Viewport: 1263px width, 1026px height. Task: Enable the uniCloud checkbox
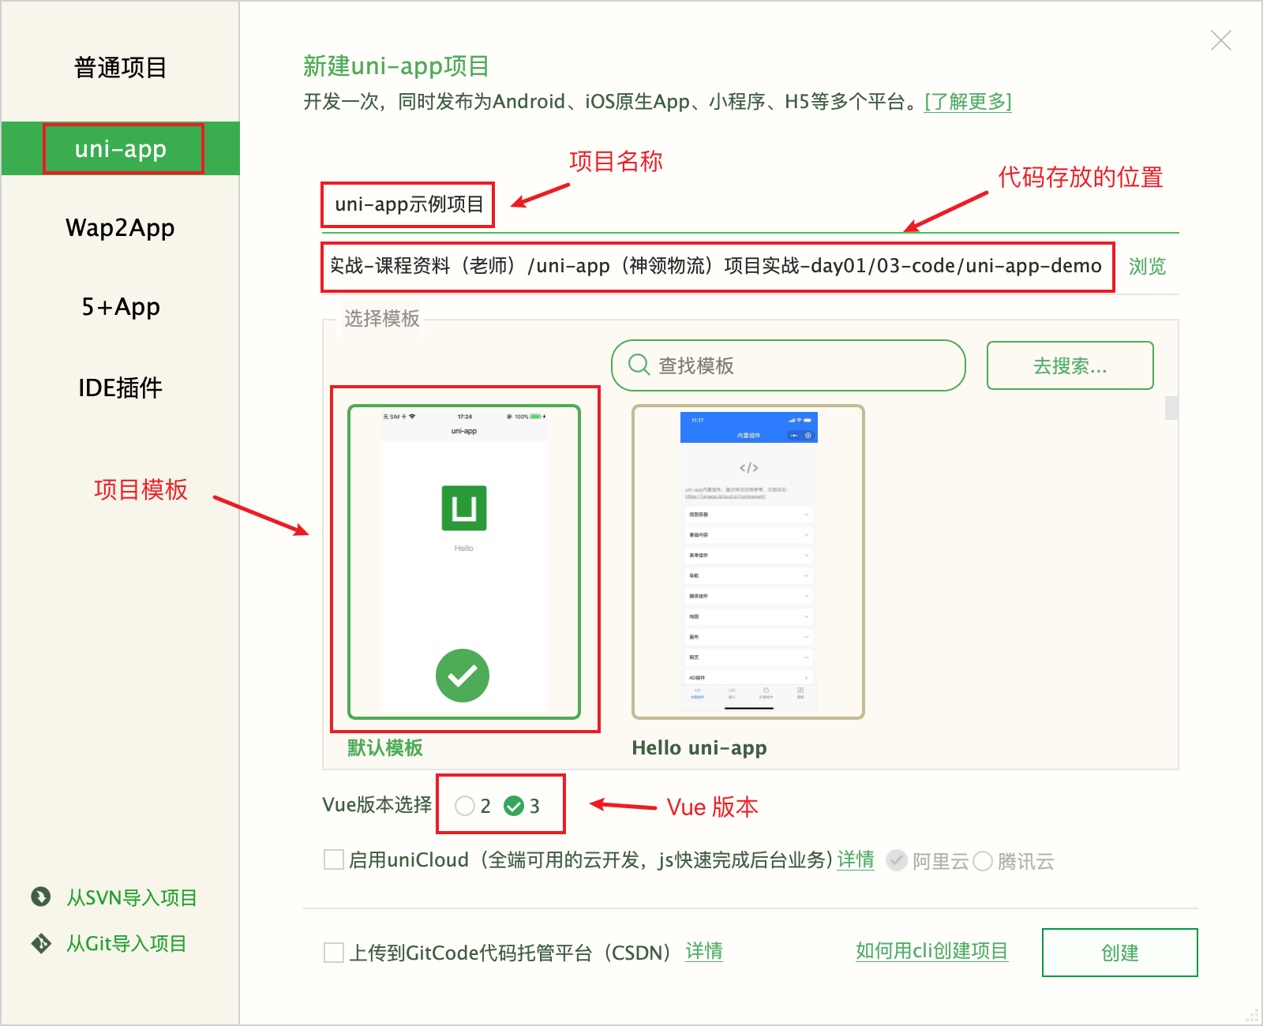click(334, 859)
